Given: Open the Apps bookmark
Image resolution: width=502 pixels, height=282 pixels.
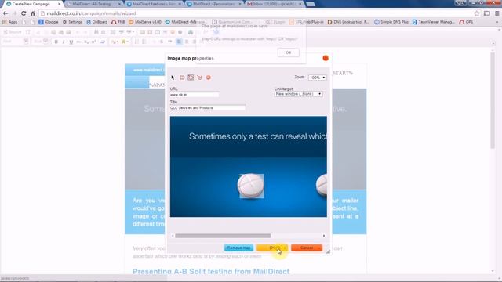Looking at the screenshot, I should tap(10, 22).
